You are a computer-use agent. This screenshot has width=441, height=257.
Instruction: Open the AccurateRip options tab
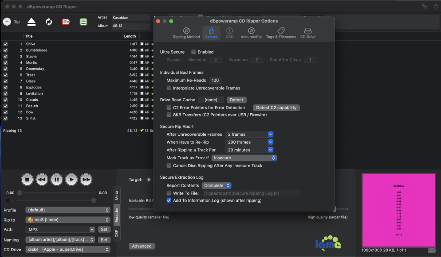tap(251, 33)
